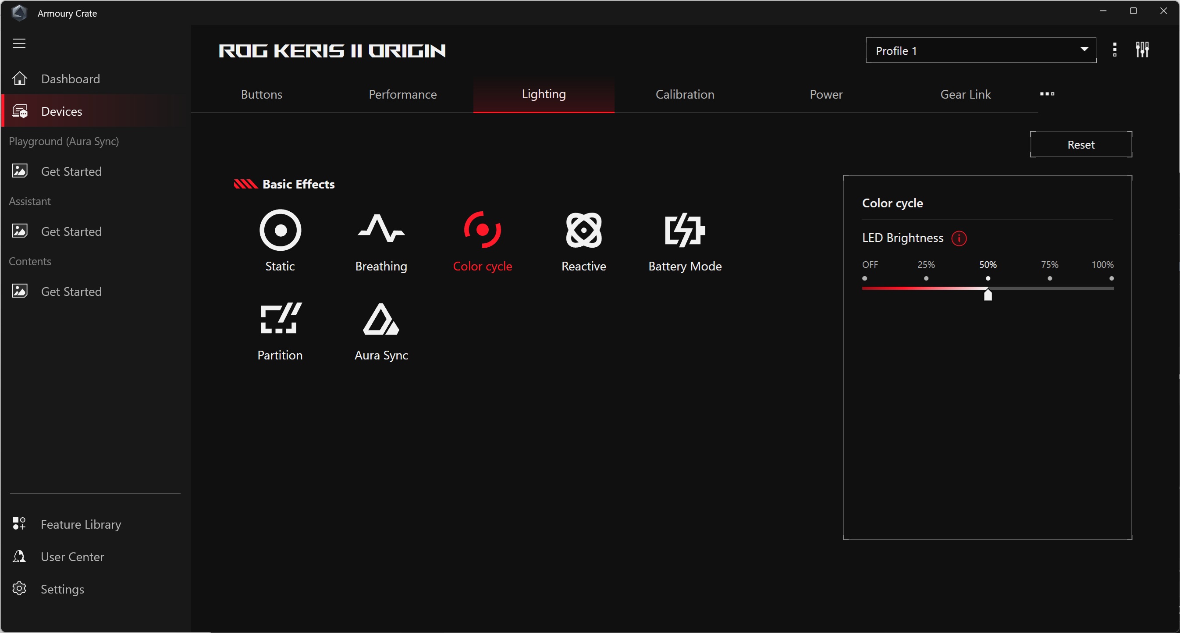The width and height of the screenshot is (1180, 633).
Task: Choose the Breathing lighting effect icon
Action: click(x=381, y=228)
